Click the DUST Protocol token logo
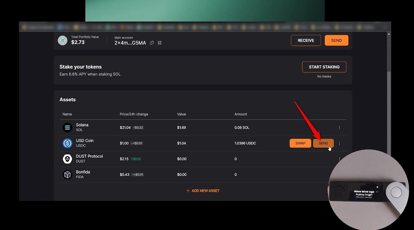Image resolution: width=414 pixels, height=230 pixels. tap(67, 159)
